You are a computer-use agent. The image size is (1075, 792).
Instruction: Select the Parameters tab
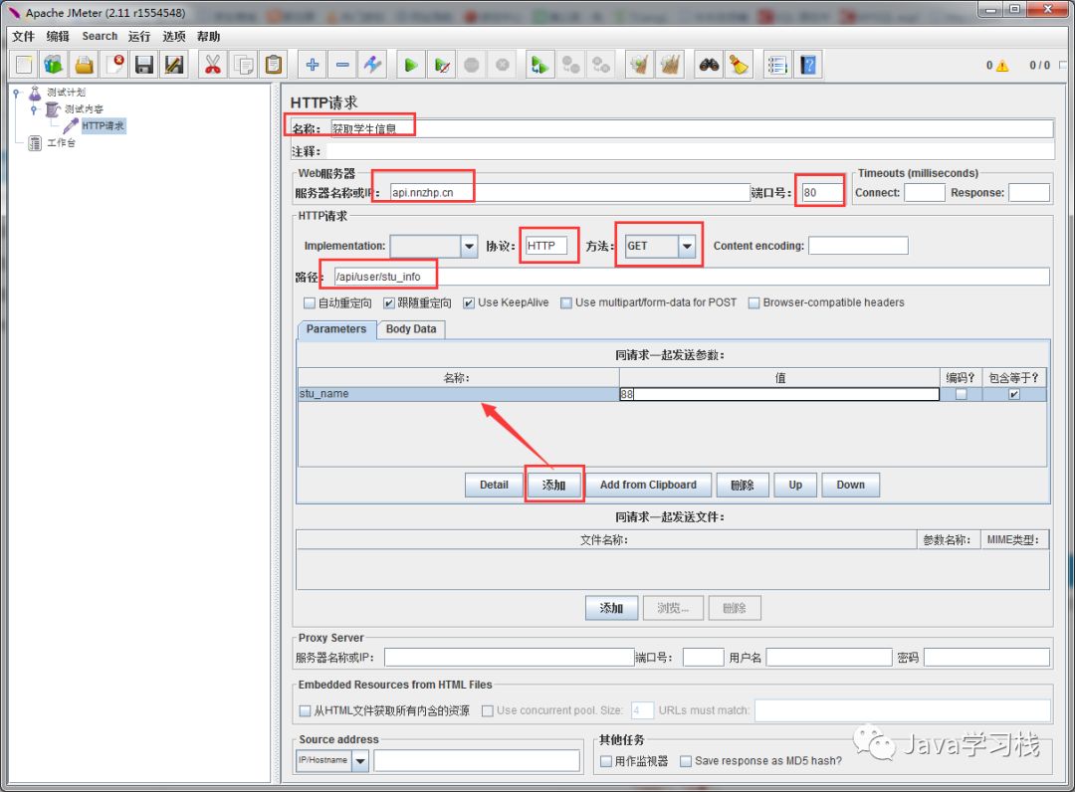pyautogui.click(x=336, y=329)
